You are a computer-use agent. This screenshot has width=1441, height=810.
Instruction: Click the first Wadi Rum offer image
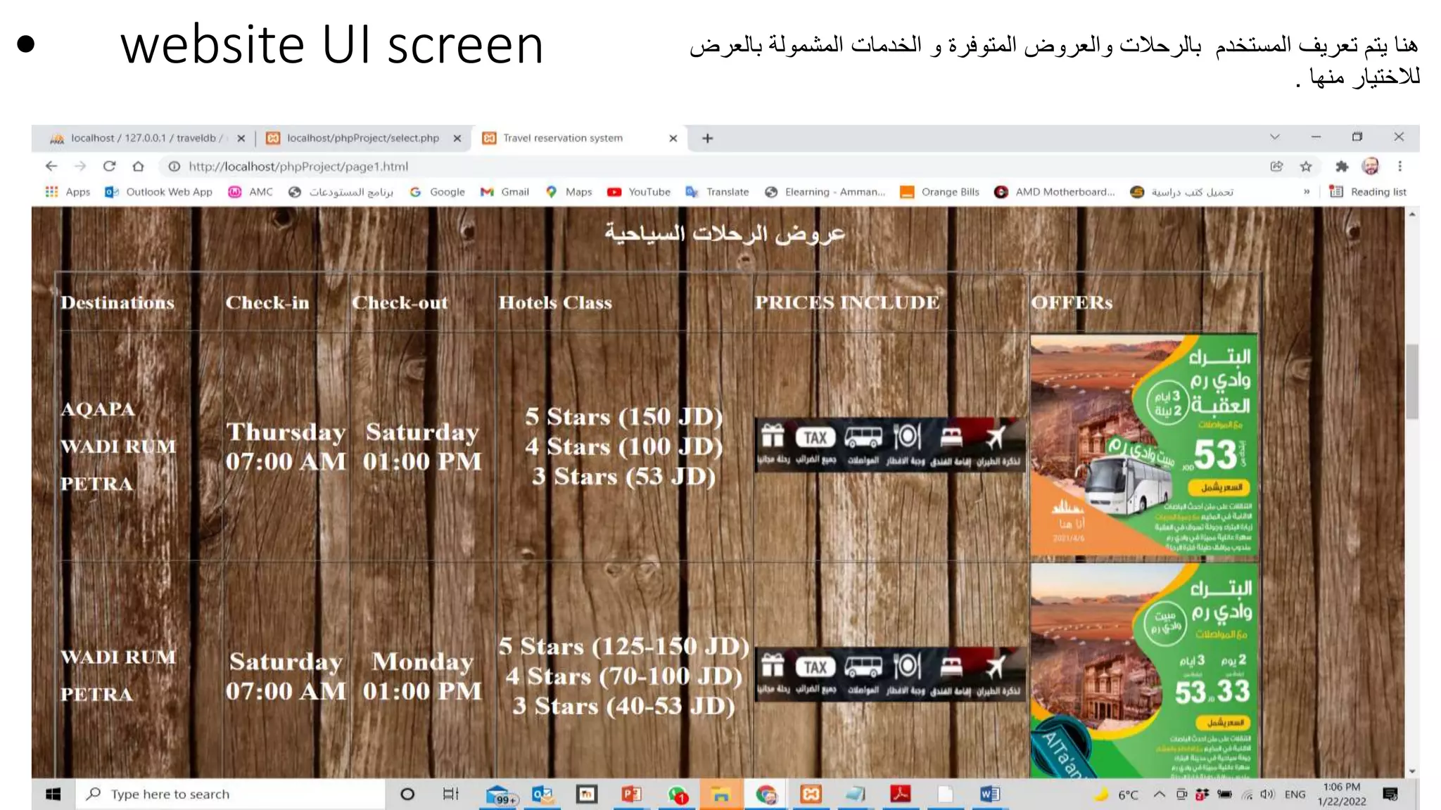click(1143, 446)
